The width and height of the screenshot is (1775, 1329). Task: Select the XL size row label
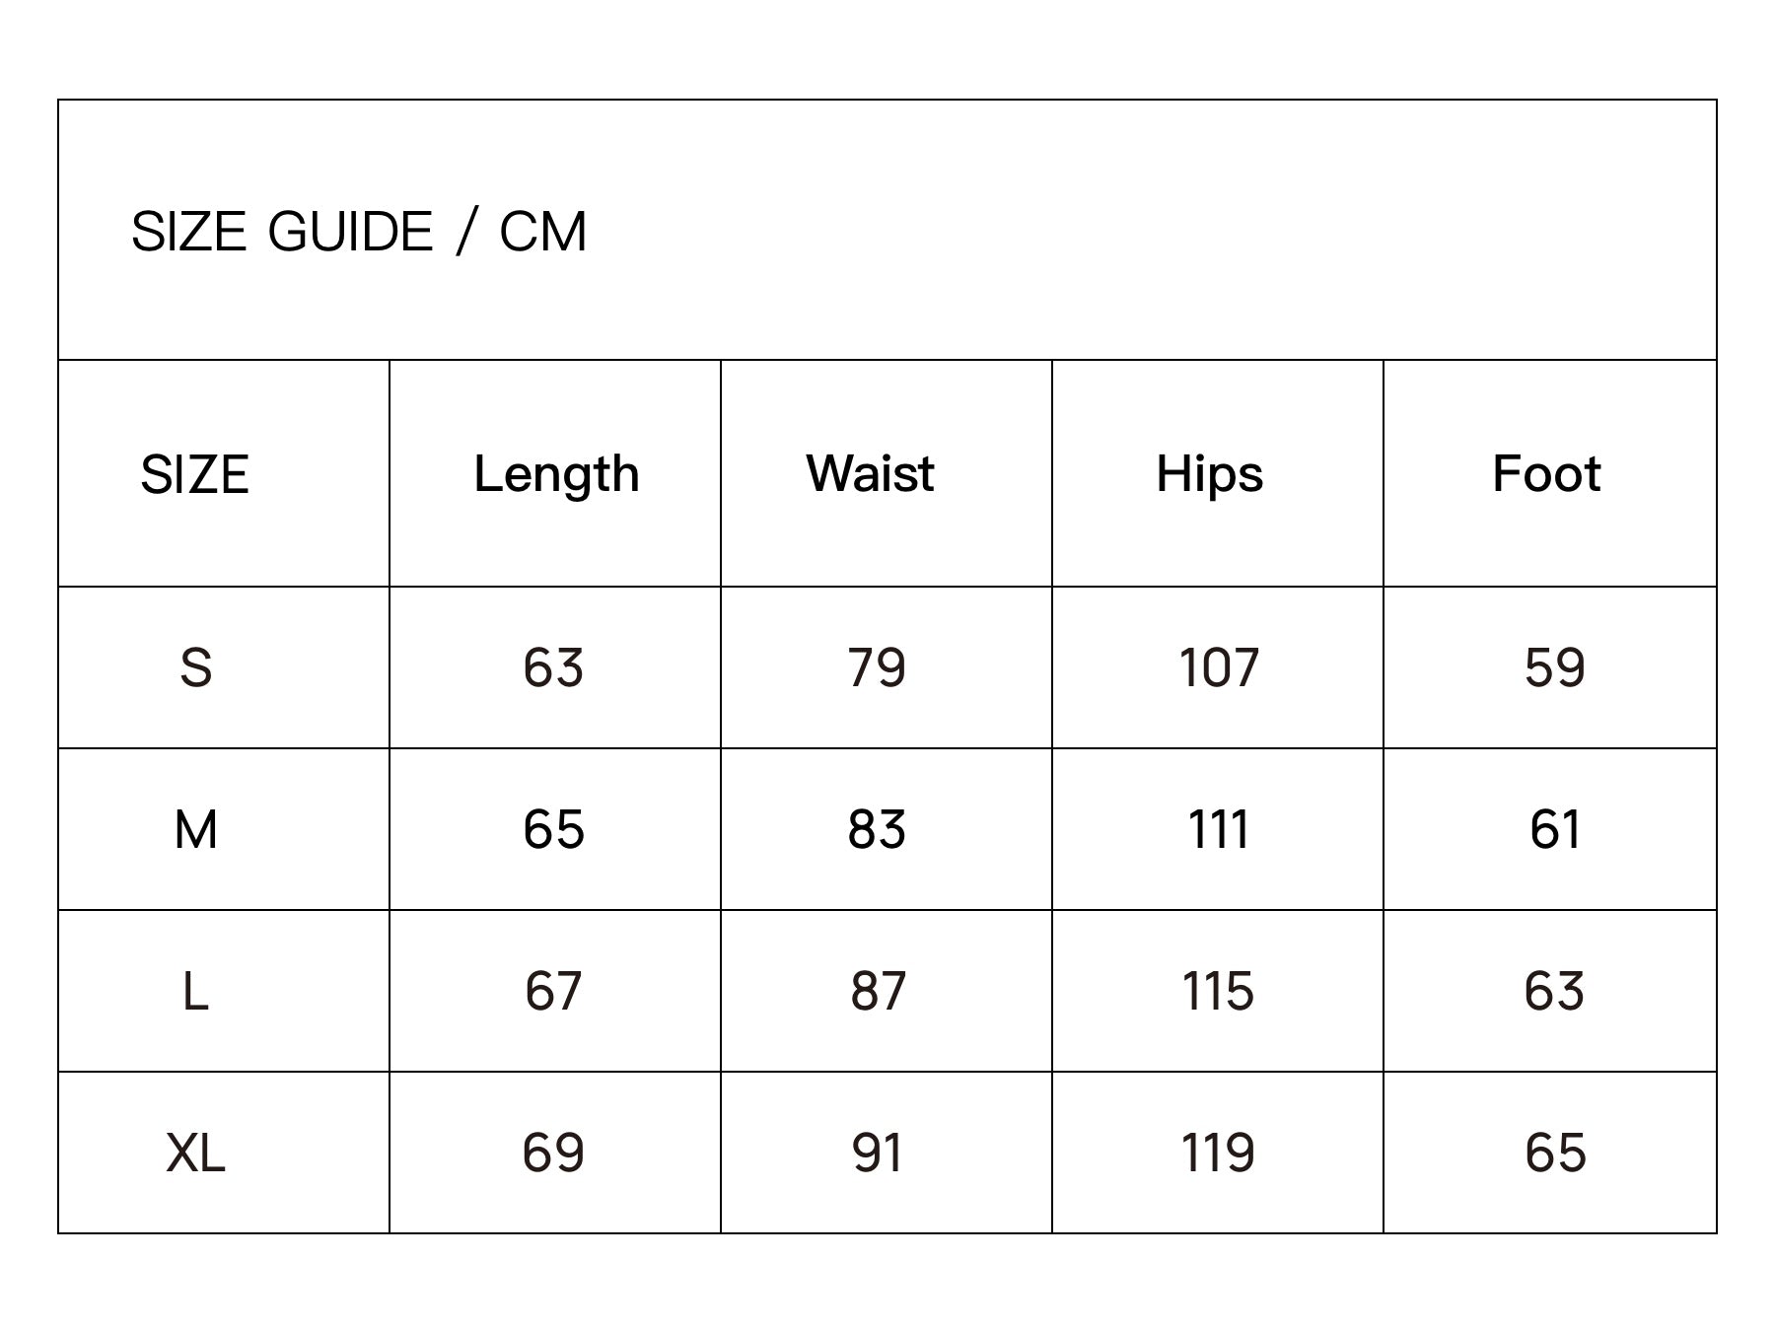tap(195, 1153)
